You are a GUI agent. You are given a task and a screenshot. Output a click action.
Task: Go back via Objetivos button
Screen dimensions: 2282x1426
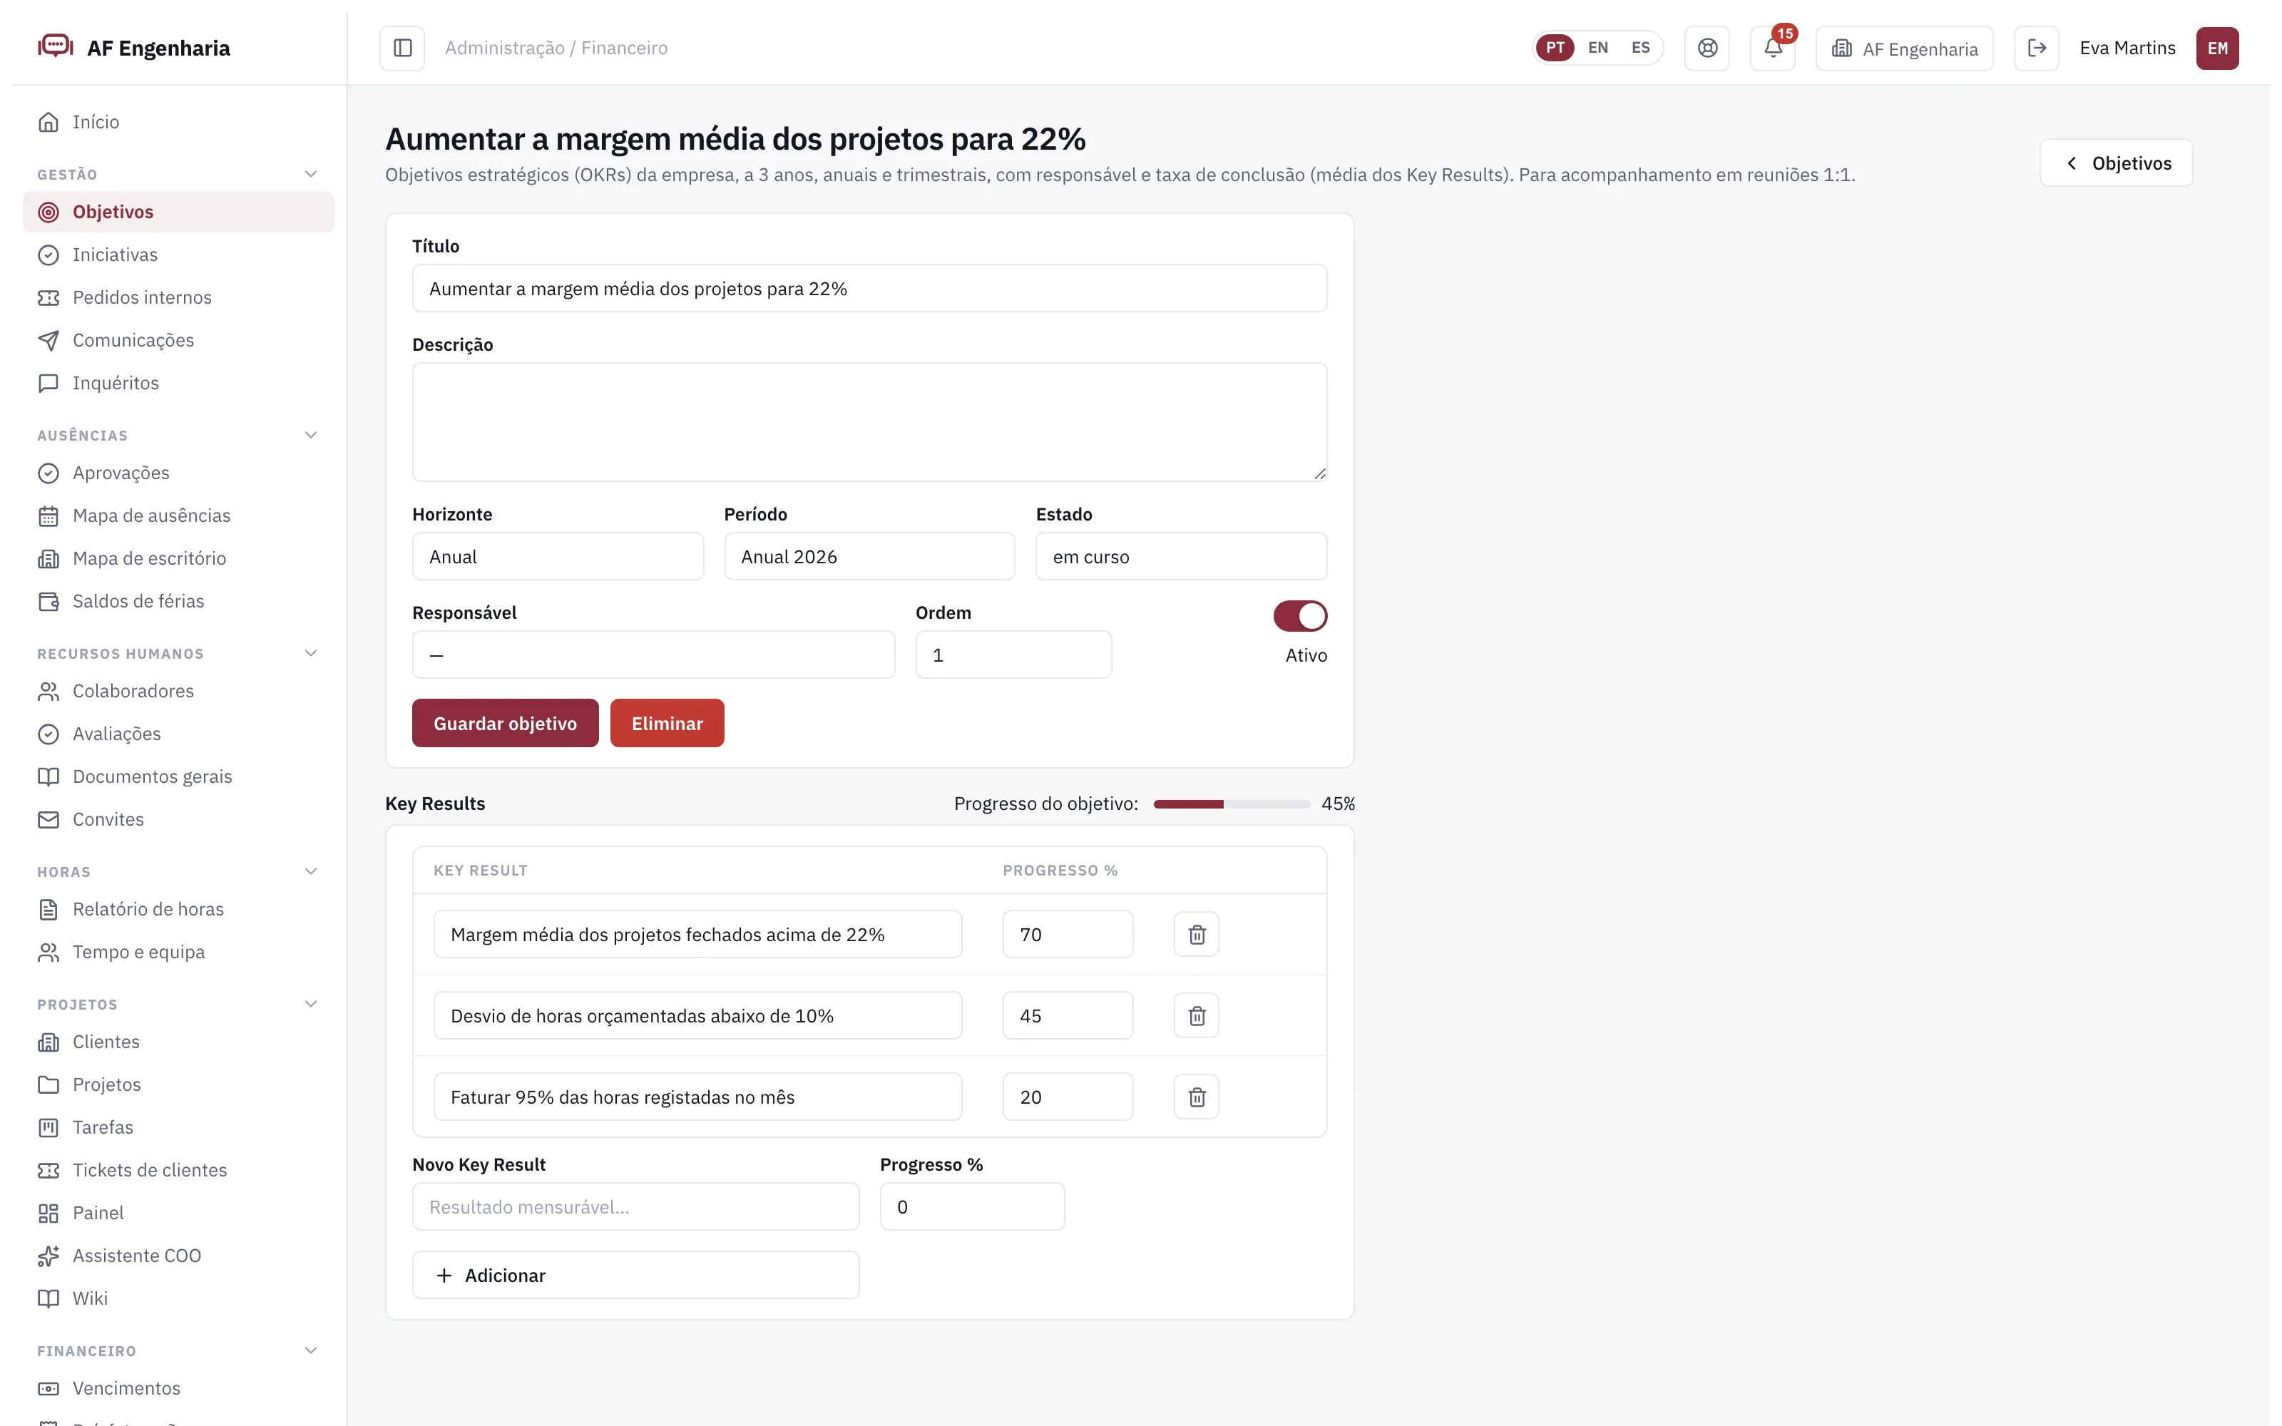2116,163
